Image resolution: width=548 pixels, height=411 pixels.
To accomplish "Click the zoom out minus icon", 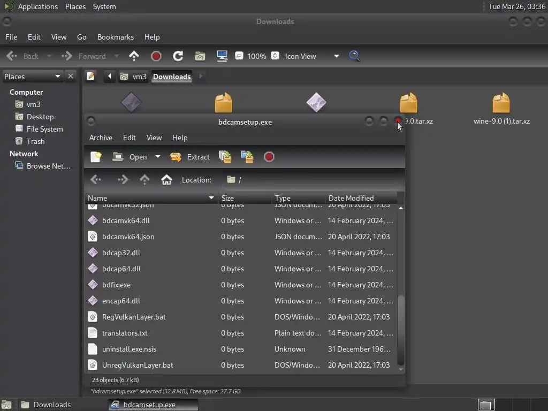I will point(239,56).
